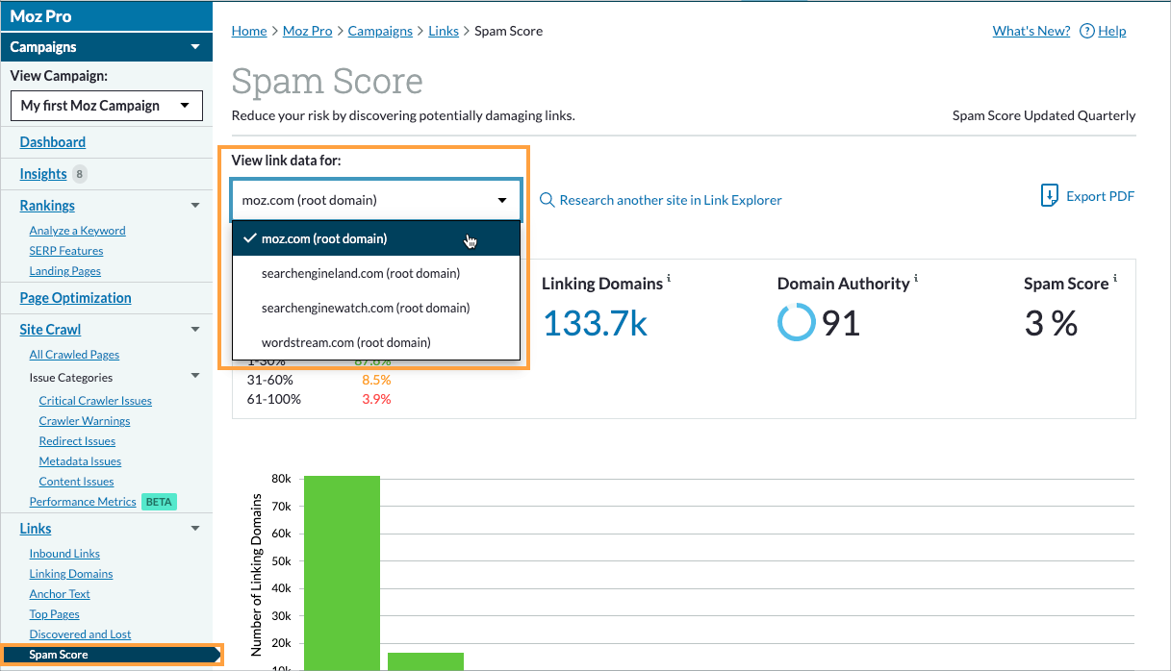Open Help using the question mark icon

coord(1086,30)
